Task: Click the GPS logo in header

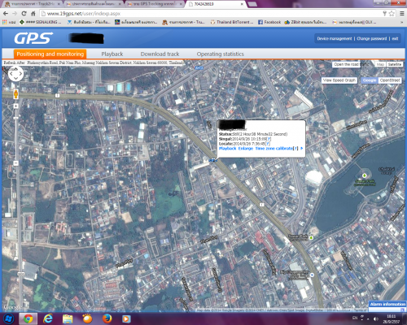Action: [33, 38]
